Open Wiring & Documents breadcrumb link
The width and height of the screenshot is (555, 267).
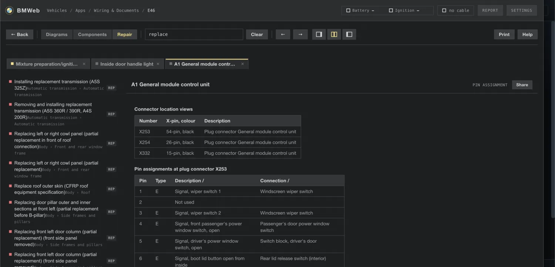click(116, 11)
